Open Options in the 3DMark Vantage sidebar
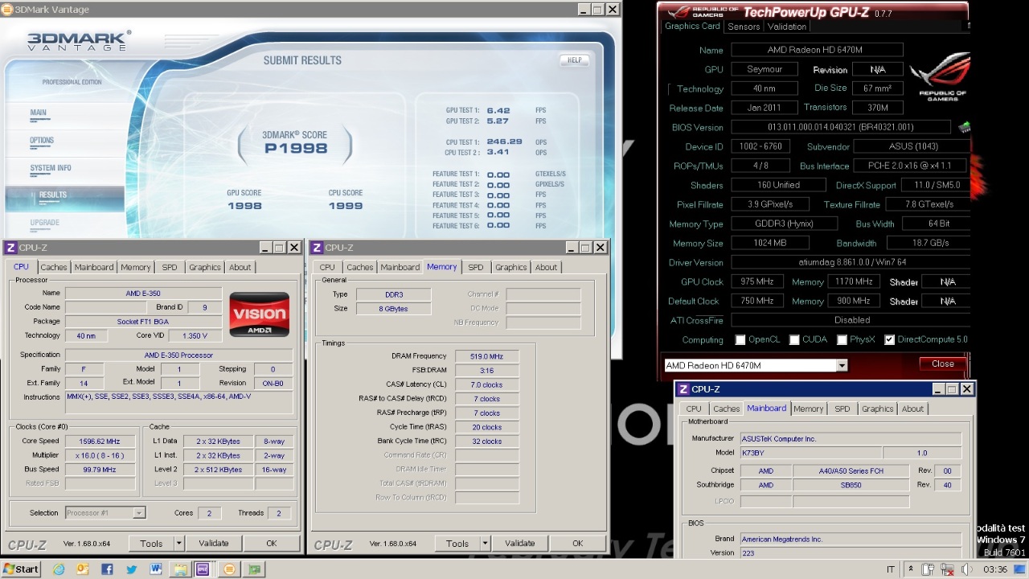Image resolution: width=1029 pixels, height=579 pixels. click(x=42, y=141)
